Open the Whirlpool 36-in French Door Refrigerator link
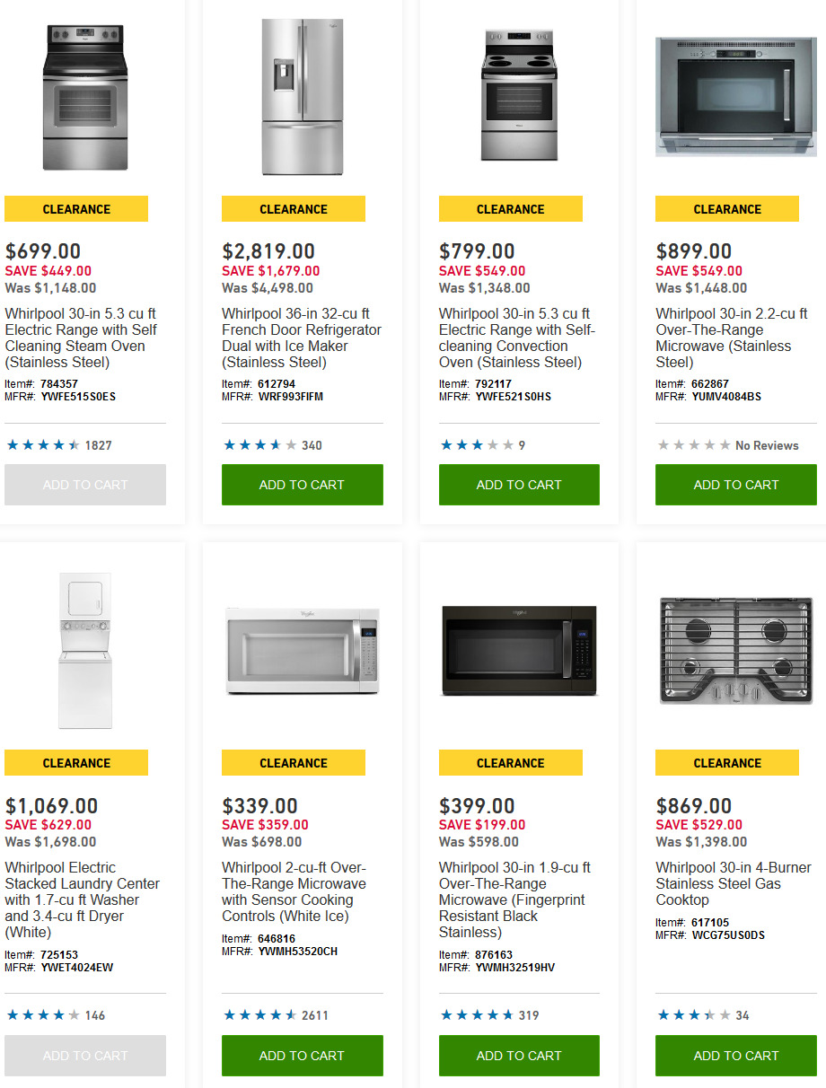Screen dimensions: 826x1088 tap(302, 338)
